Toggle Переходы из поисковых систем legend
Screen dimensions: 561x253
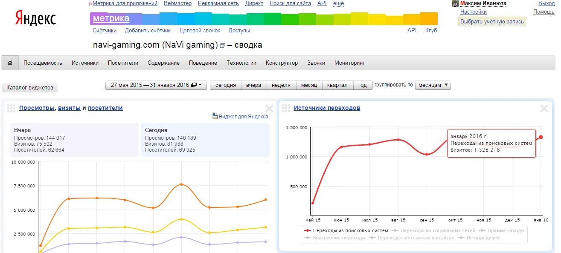pyautogui.click(x=346, y=230)
